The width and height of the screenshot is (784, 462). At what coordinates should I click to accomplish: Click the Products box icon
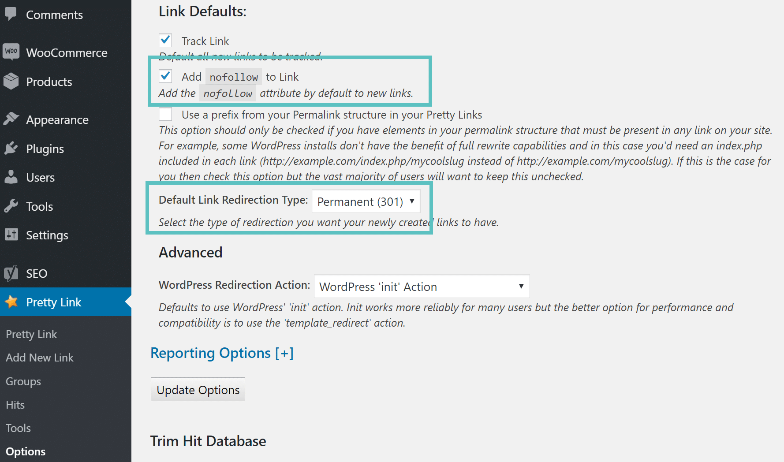[x=11, y=81]
